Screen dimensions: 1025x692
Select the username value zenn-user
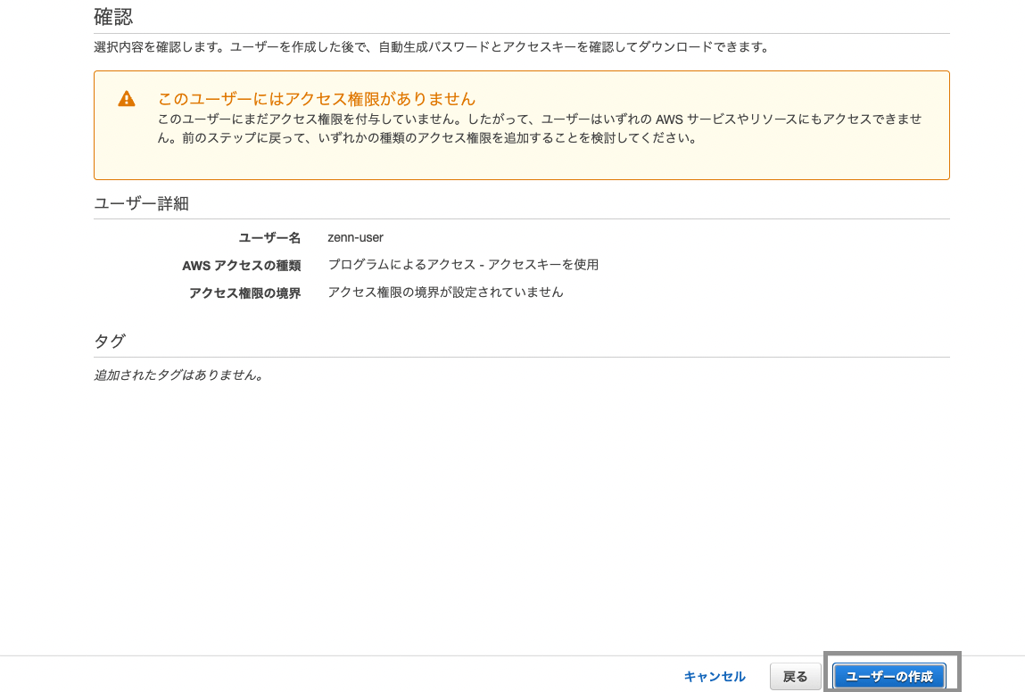[356, 237]
